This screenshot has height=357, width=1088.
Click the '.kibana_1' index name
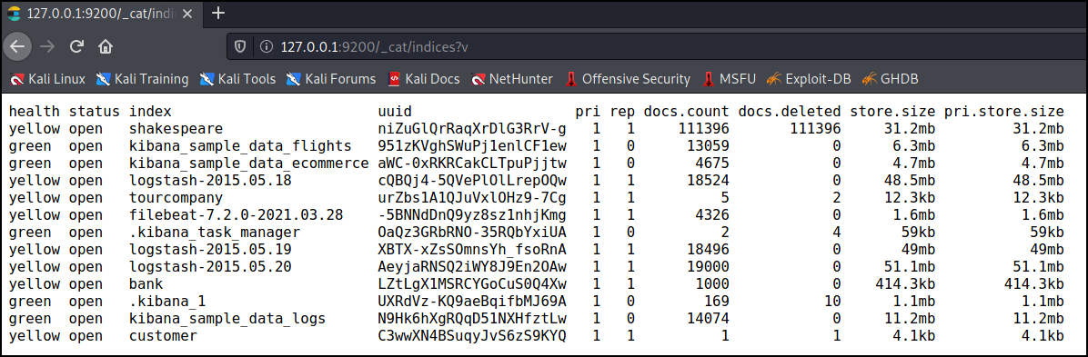click(x=167, y=302)
